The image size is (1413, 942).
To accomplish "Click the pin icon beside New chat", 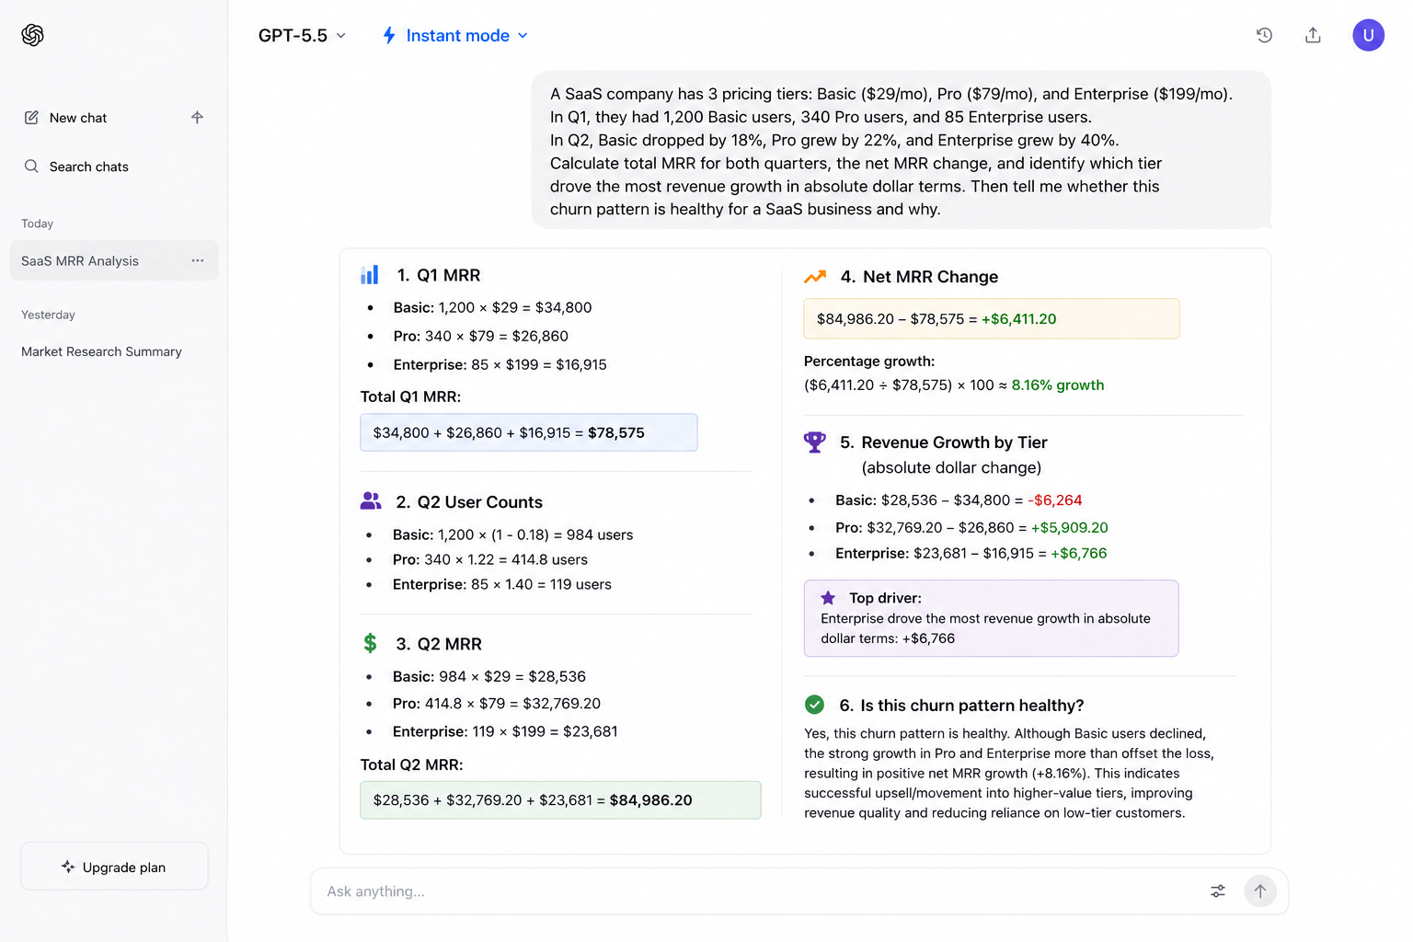I will pos(197,117).
